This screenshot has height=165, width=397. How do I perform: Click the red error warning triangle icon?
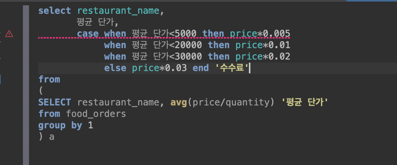(x=9, y=34)
